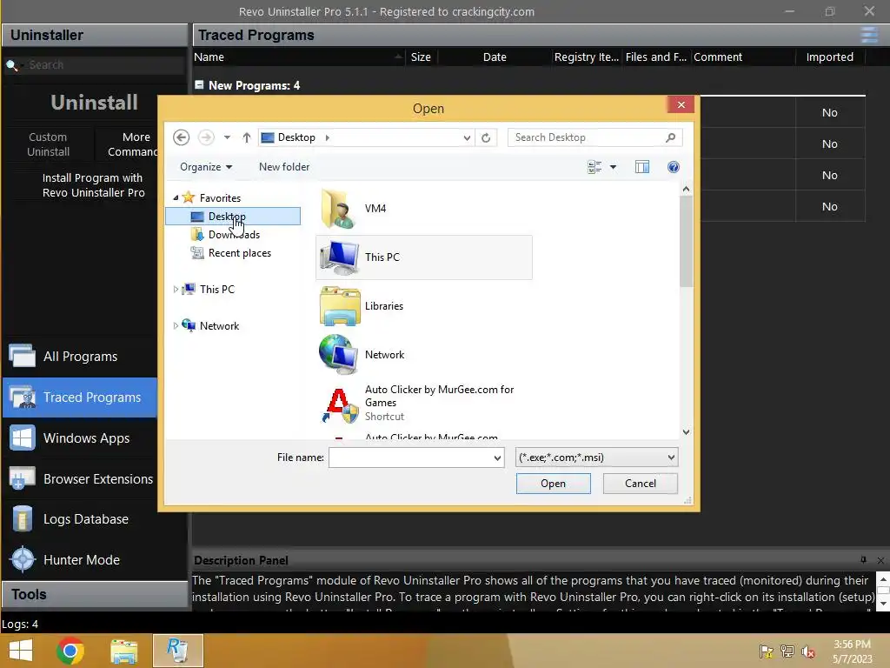
Task: Open the network icon in system tray
Action: coord(787,651)
